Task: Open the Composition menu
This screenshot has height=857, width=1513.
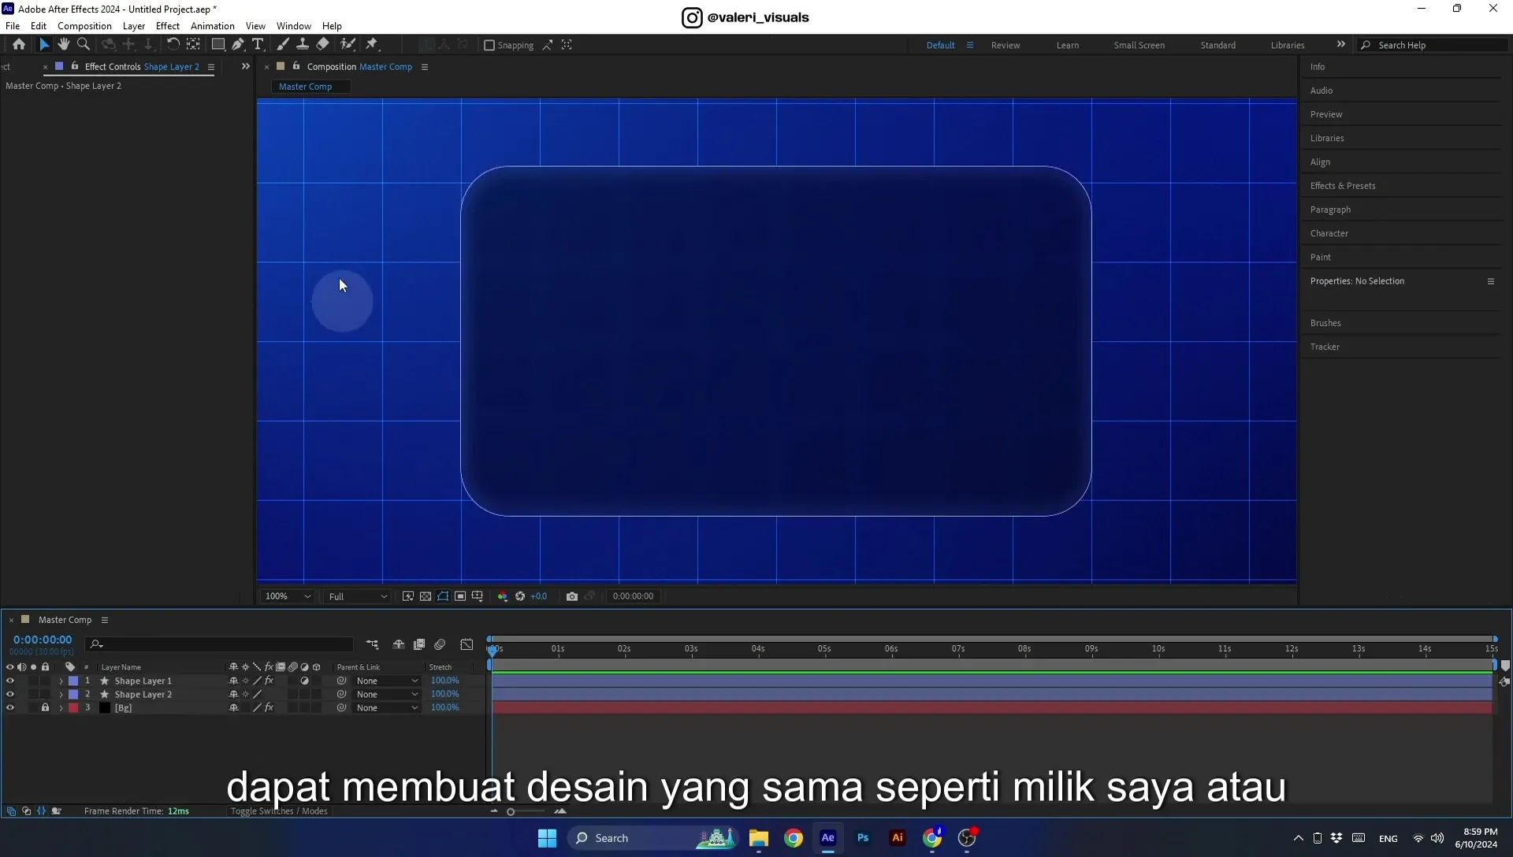Action: click(x=84, y=26)
